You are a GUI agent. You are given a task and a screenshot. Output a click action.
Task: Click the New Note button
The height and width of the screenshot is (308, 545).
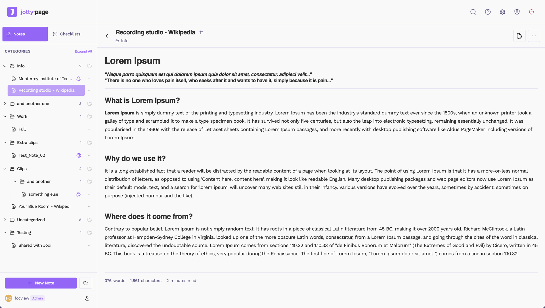pos(41,283)
